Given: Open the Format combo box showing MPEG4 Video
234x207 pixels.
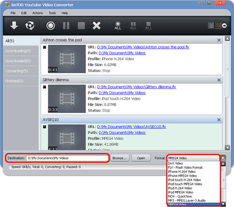Looking at the screenshot, I should pyautogui.click(x=193, y=158).
